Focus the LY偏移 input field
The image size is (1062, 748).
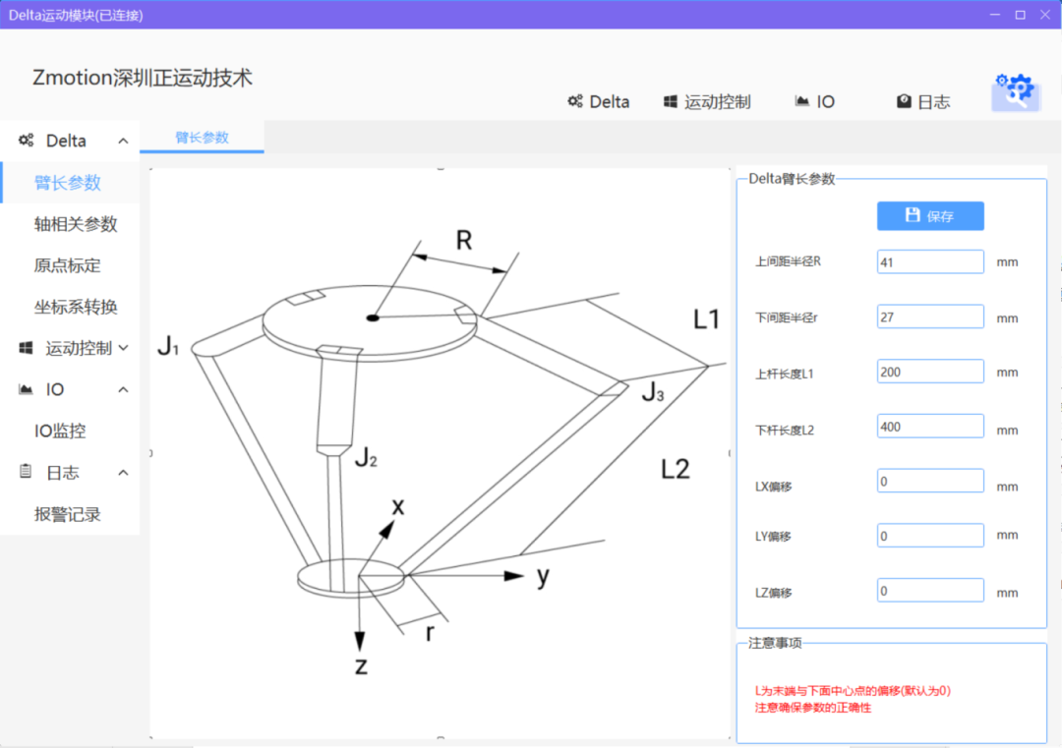point(930,536)
